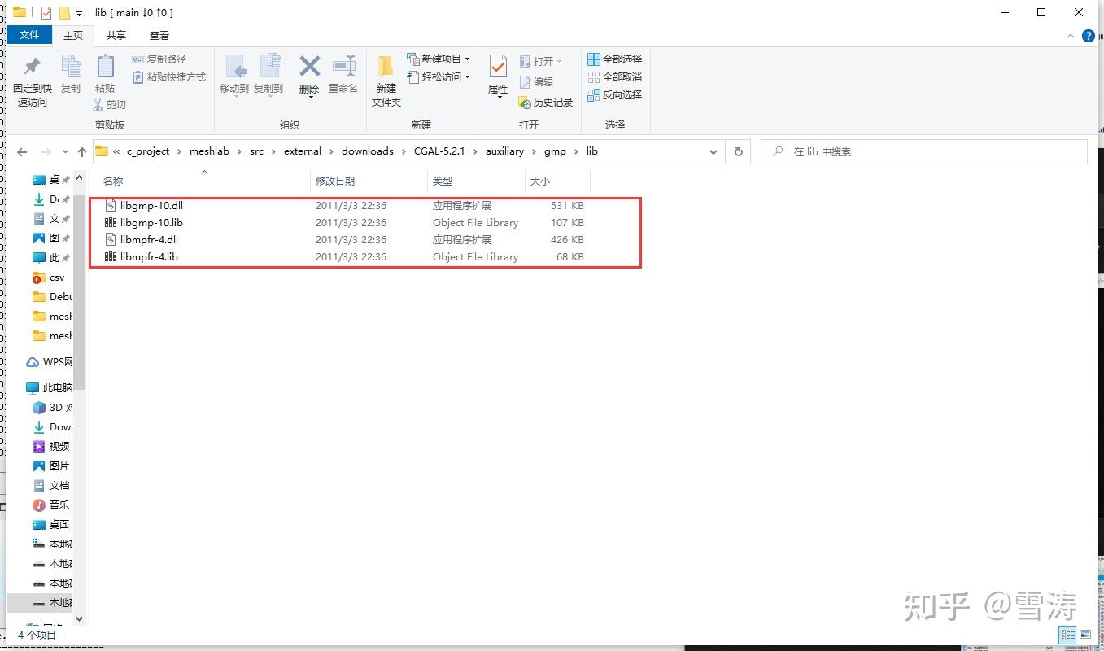Open the Easy Access (轻松访问) dropdown
This screenshot has height=651, width=1104.
[x=439, y=77]
